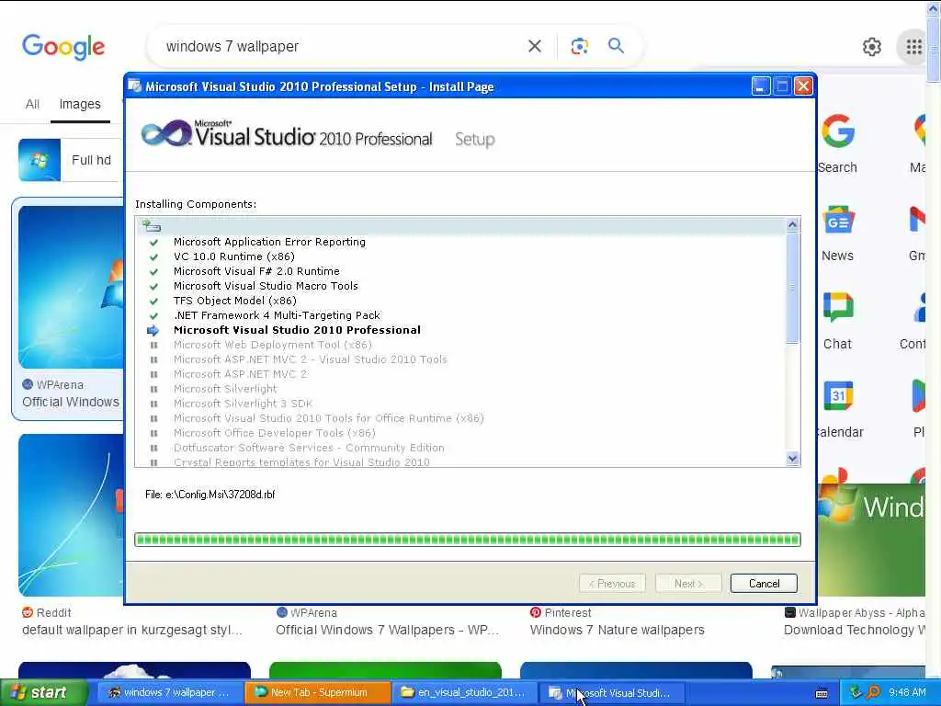941x706 pixels.
Task: Open Google Search app in apps panel
Action: (x=837, y=144)
